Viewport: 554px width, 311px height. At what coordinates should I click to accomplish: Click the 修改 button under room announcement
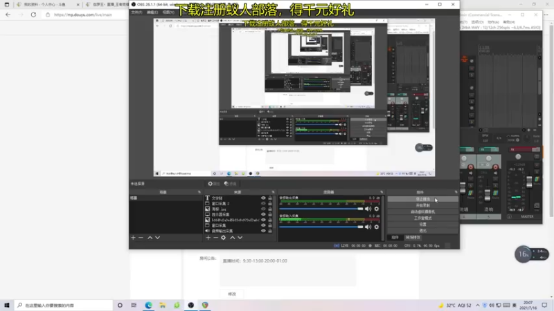coord(232,294)
